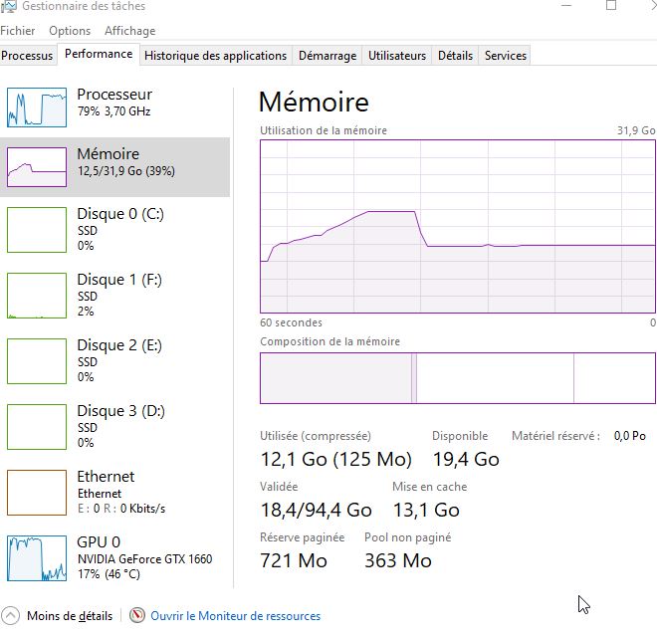Image resolution: width=657 pixels, height=637 pixels.
Task: Show Disque 3 (D:) graph
Action: (37, 426)
